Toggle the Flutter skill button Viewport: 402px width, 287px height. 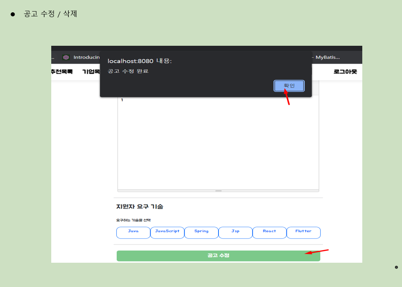point(303,232)
